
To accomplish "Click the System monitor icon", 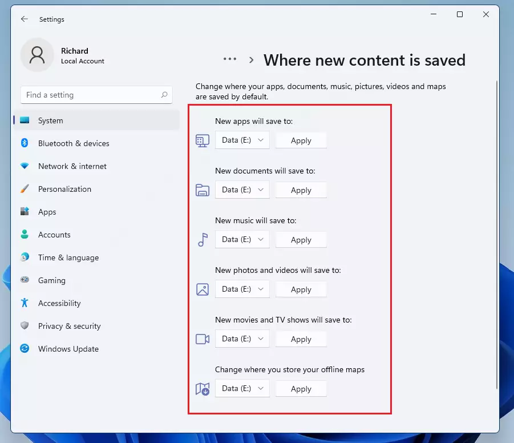I will click(25, 120).
